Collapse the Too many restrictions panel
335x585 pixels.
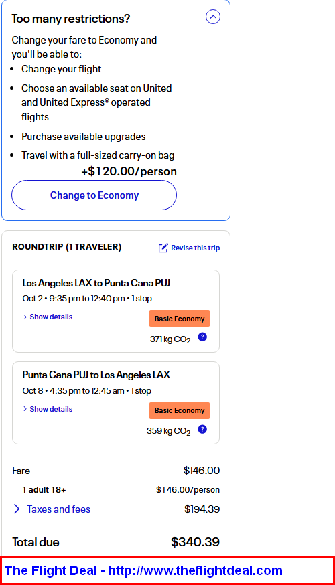[213, 17]
